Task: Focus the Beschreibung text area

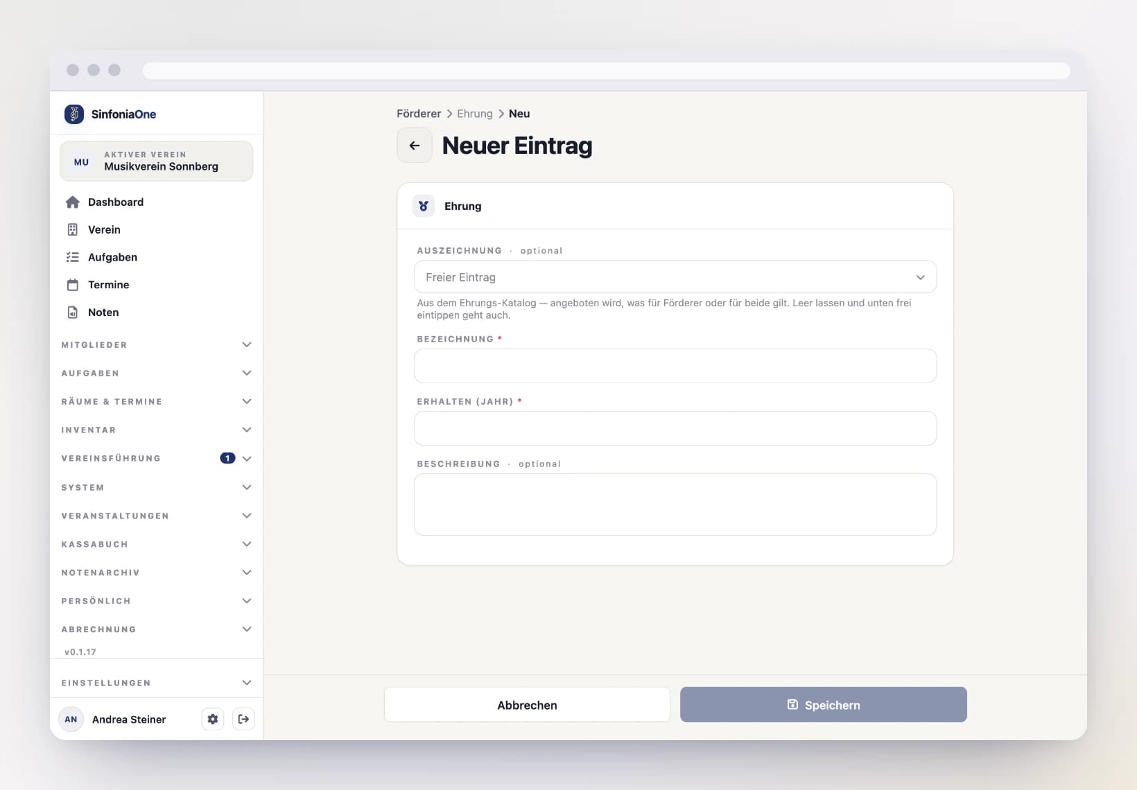Action: point(675,504)
